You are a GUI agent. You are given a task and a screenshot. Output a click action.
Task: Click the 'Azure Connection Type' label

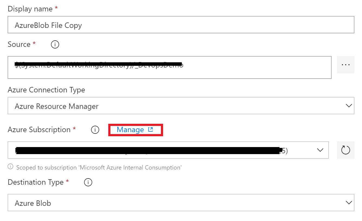coord(46,90)
